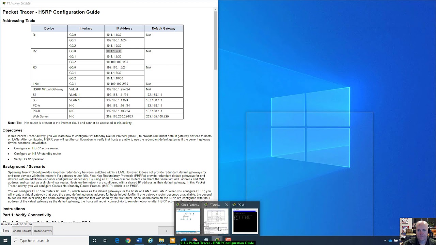Toggle the Top checkbox
Viewport: 436px width, 245px height.
(x=2, y=231)
